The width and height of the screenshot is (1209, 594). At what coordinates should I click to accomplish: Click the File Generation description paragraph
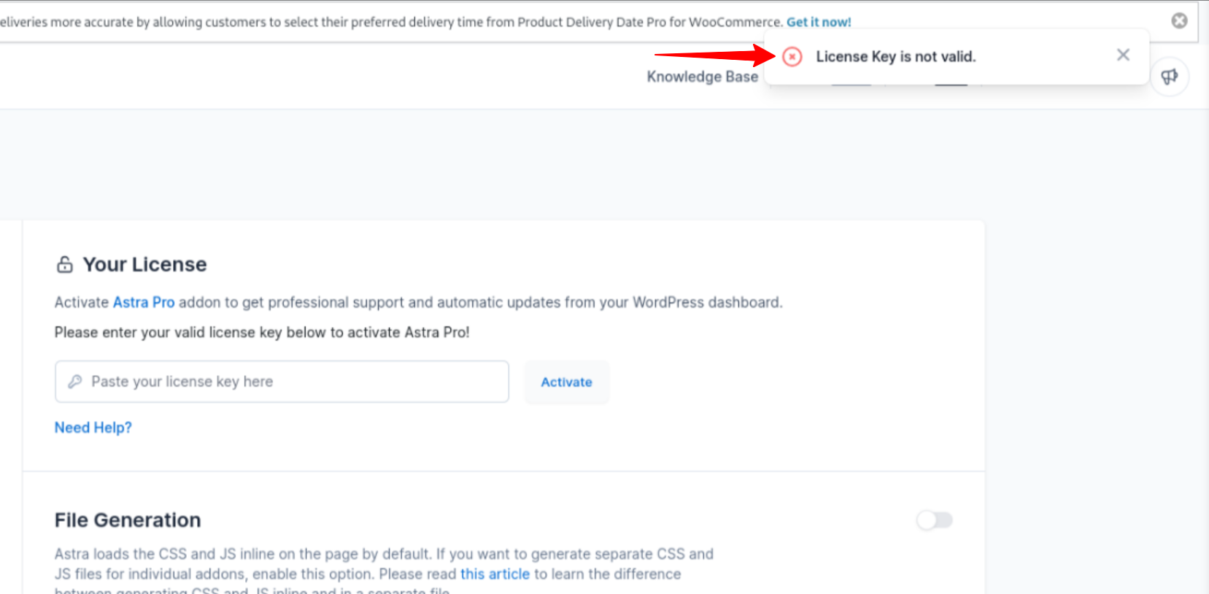coord(384,570)
